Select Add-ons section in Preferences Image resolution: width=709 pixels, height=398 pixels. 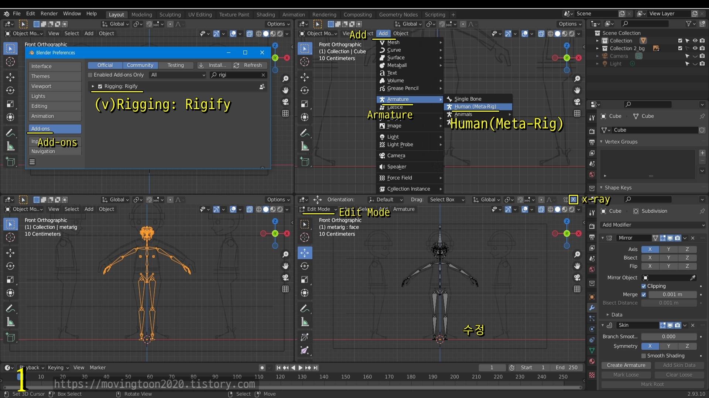tap(55, 129)
